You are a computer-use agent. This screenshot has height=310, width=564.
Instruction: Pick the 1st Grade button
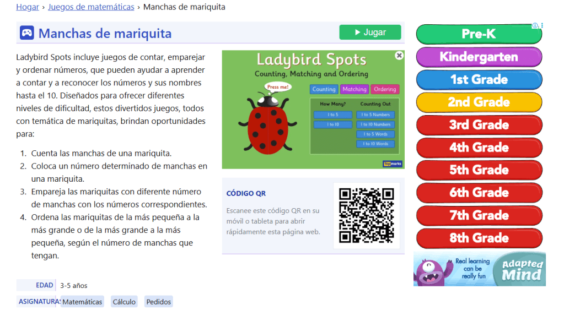coord(479,79)
